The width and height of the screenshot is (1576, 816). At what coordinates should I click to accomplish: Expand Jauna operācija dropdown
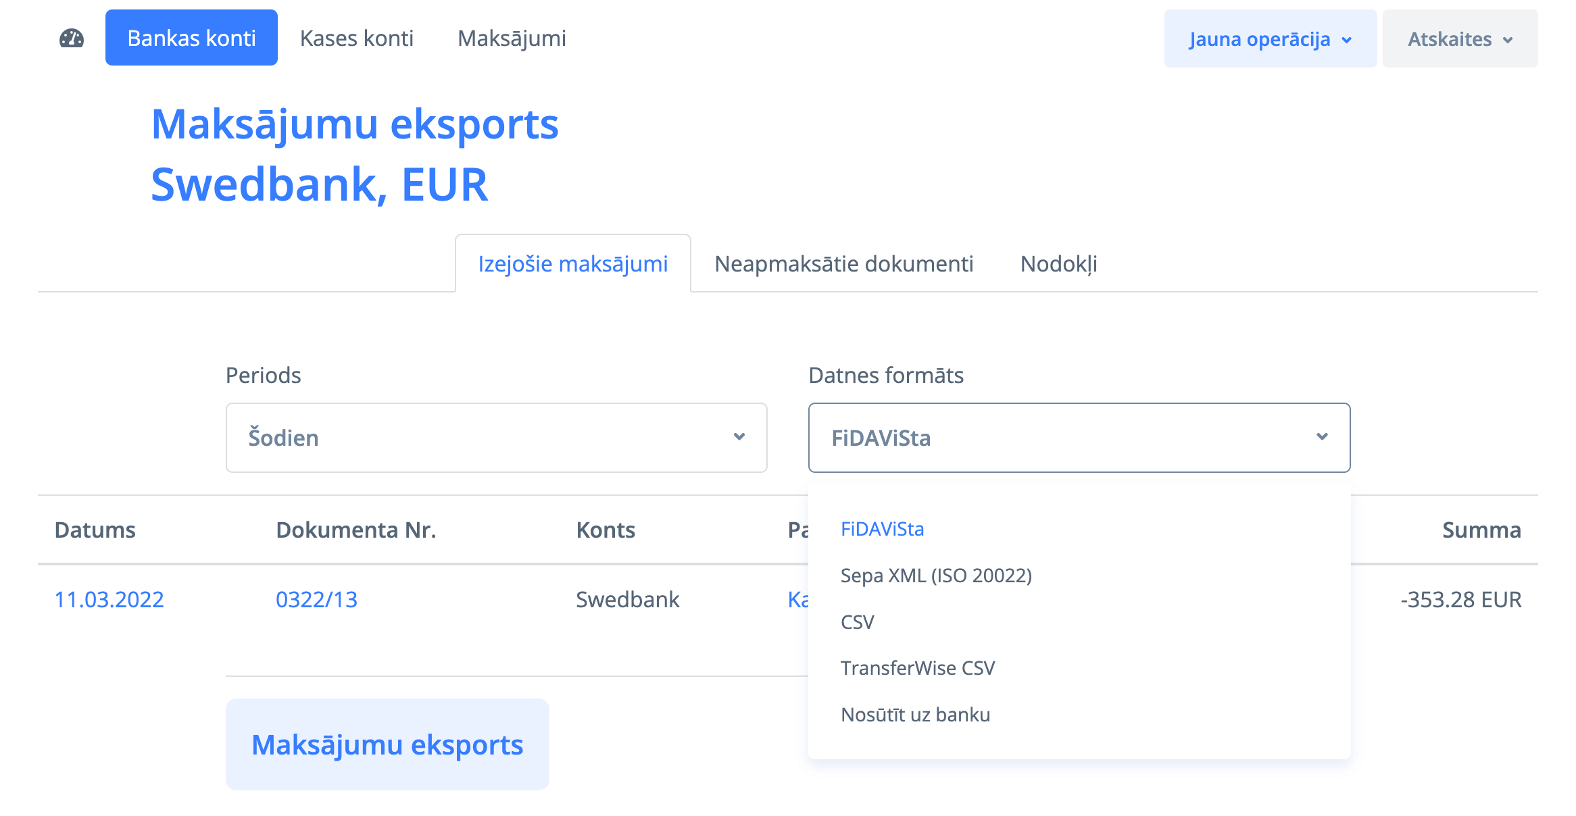(x=1270, y=39)
